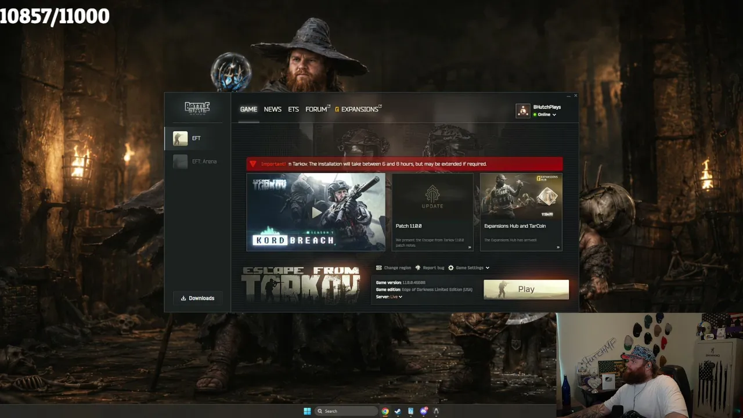Viewport: 743px width, 418px height.
Task: Open the Windows Start menu
Action: pos(307,411)
